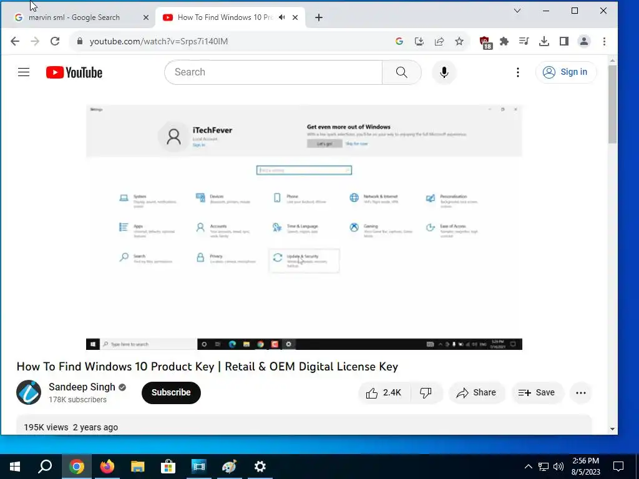
Task: Open Microsoft Store from the taskbar
Action: click(x=168, y=467)
